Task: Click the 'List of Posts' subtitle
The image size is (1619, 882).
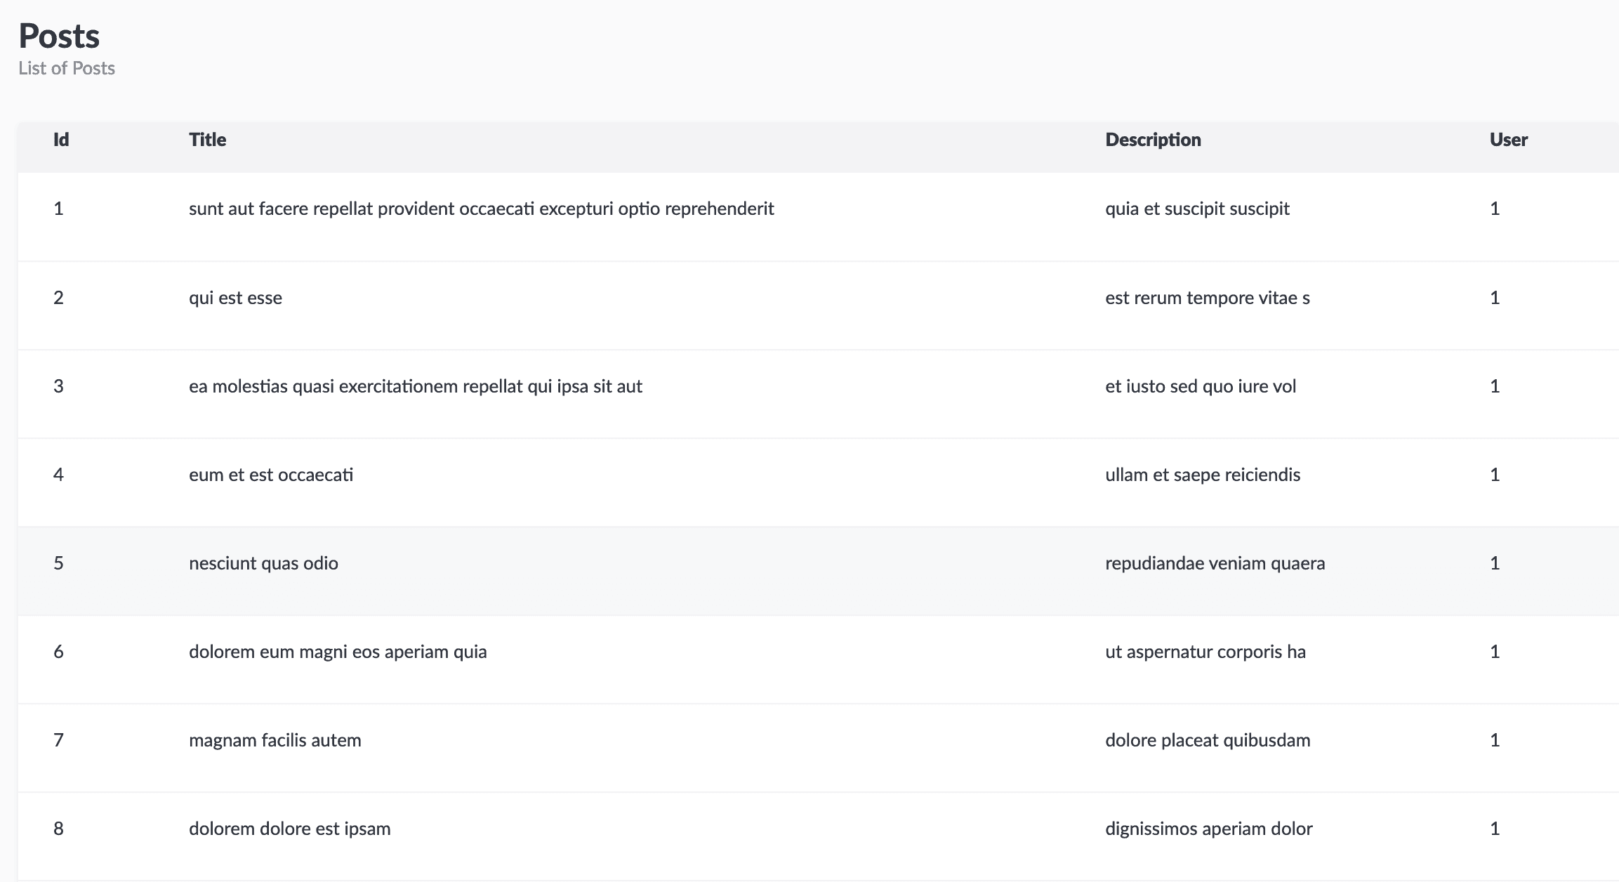Action: [x=67, y=67]
